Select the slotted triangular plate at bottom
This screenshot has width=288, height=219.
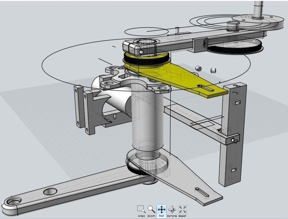pyautogui.click(x=189, y=182)
